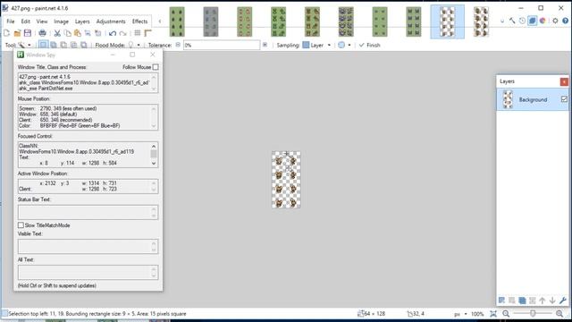Decrease Tolerance with minus button

tap(178, 45)
